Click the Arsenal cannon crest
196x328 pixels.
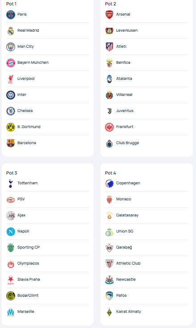coord(109,15)
